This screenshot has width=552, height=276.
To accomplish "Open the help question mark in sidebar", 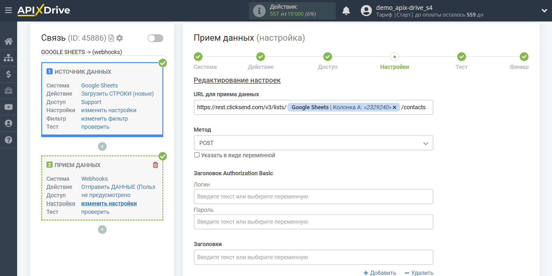I will 8,140.
